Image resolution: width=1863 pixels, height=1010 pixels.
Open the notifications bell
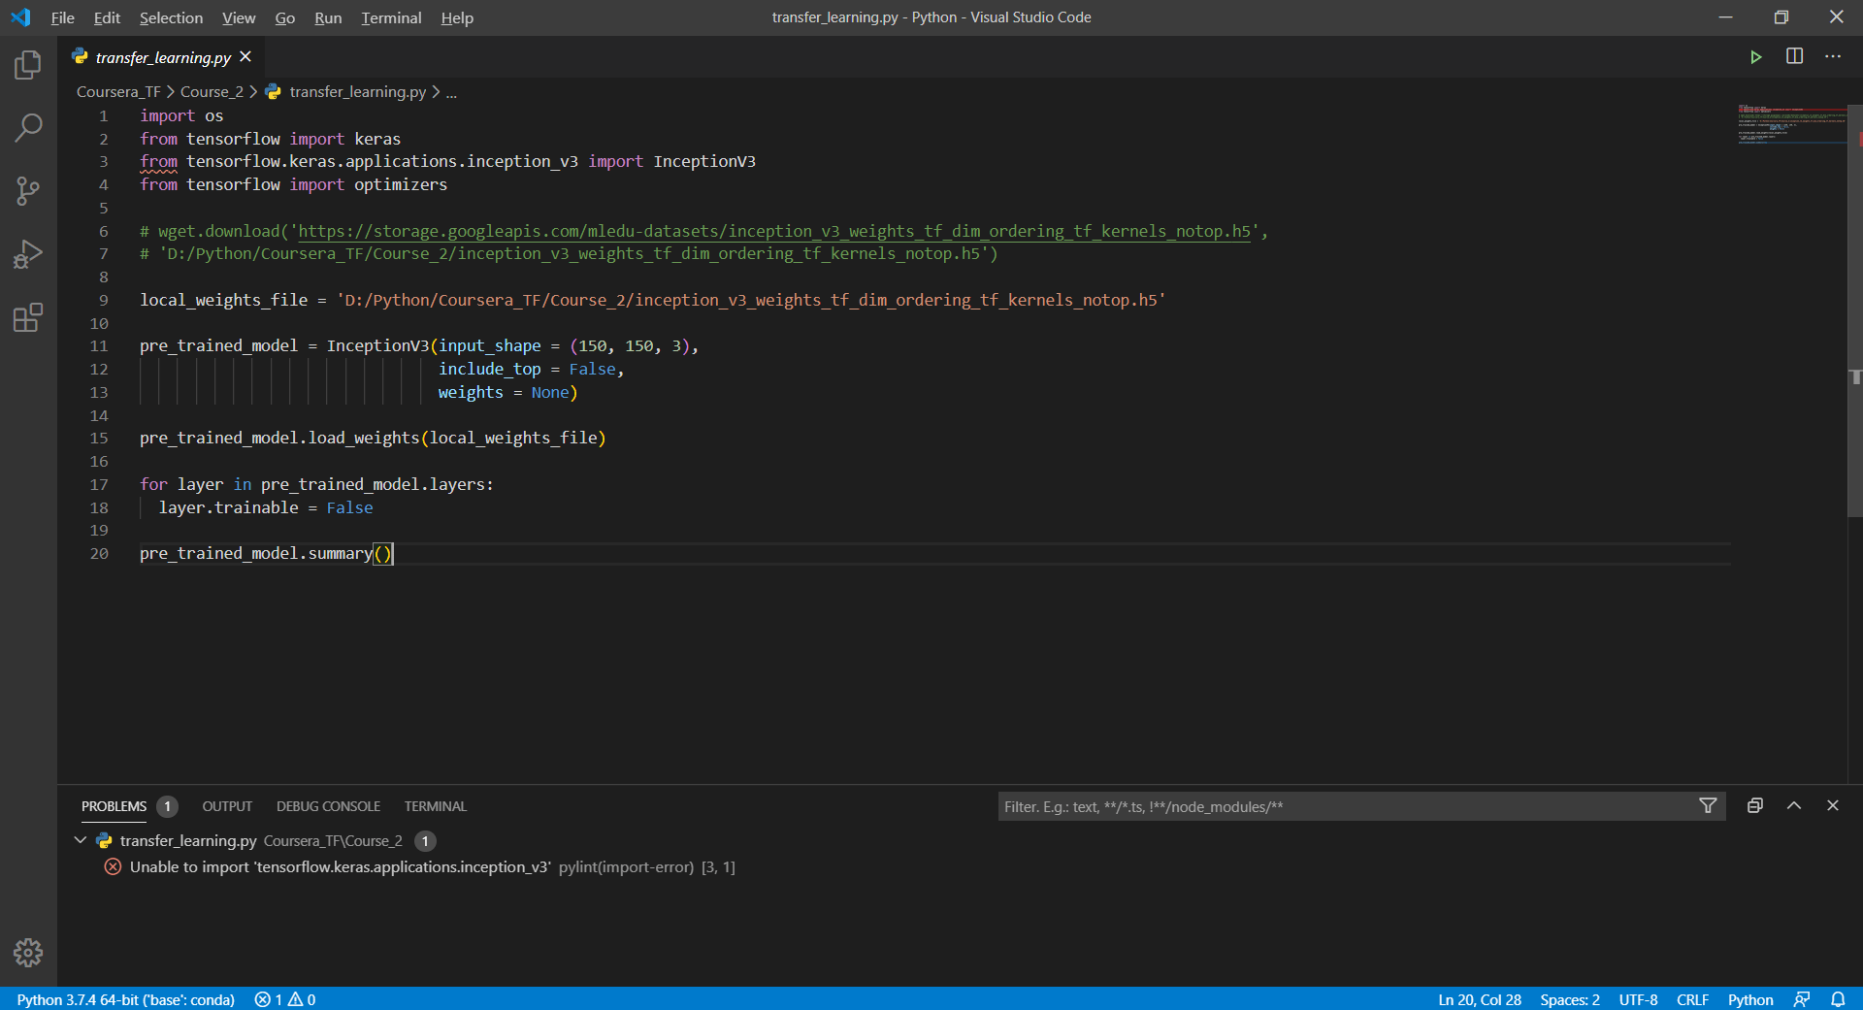tap(1840, 999)
